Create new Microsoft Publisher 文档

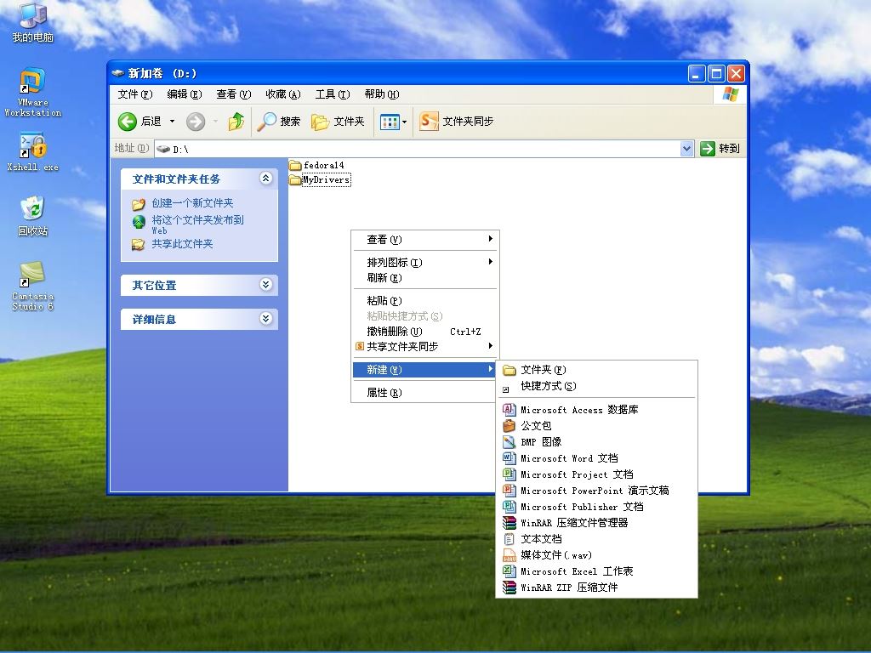point(596,507)
